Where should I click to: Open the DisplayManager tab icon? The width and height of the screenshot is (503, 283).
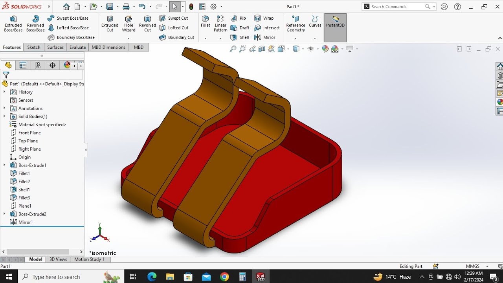67,65
